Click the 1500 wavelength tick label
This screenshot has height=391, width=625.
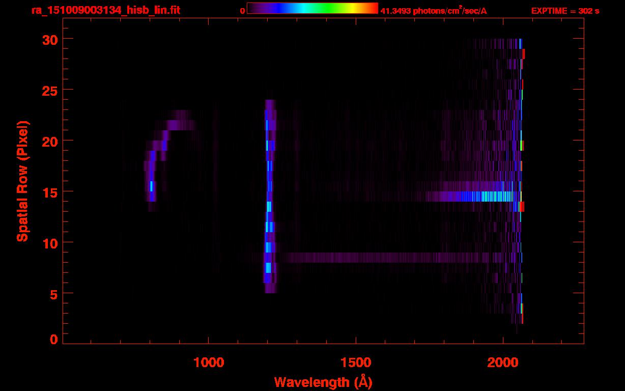(356, 362)
